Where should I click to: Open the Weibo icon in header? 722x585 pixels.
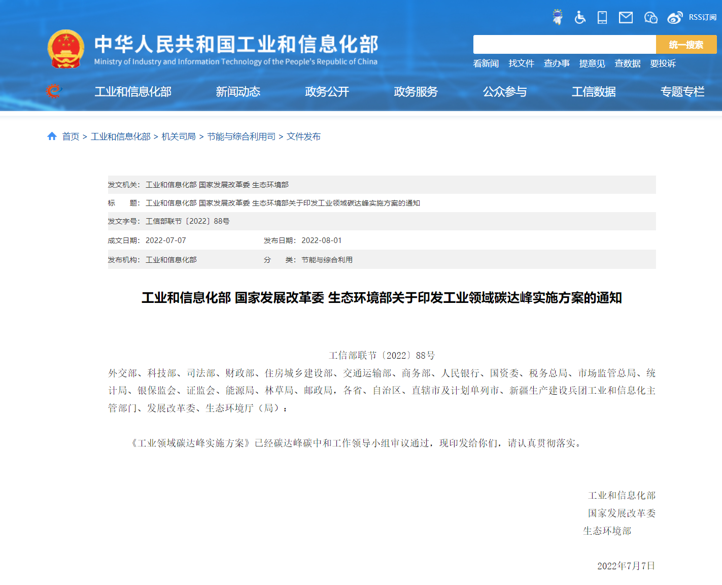tap(675, 18)
